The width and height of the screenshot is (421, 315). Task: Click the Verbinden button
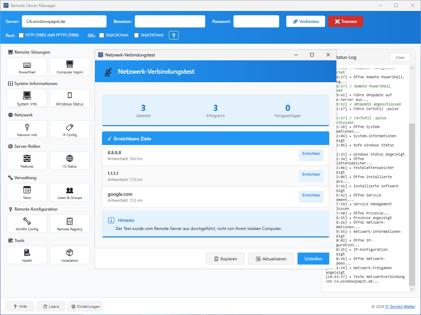tap(306, 22)
